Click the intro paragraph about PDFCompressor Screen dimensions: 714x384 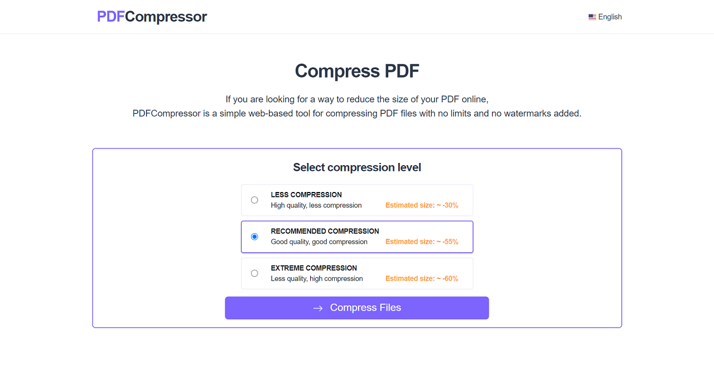pyautogui.click(x=357, y=107)
